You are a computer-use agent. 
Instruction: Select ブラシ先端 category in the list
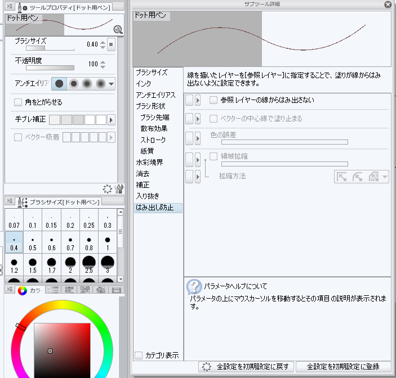point(155,117)
